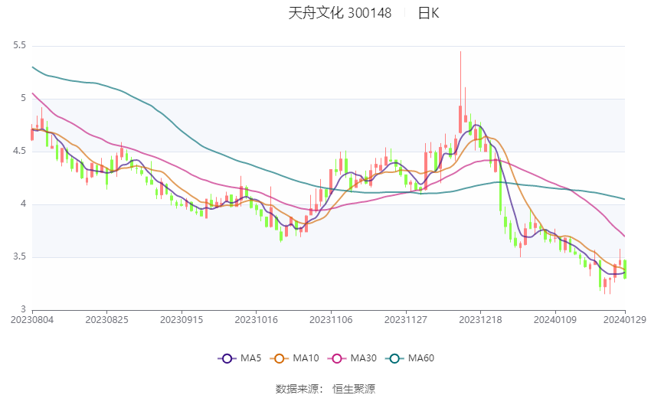Toggle the MA30 legend series

pos(352,358)
